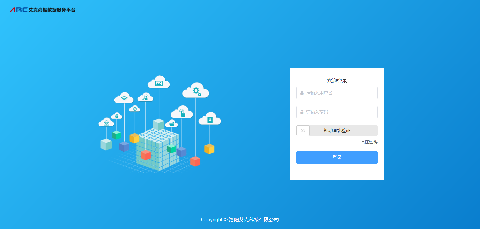Focus the 请输入密码 input field
Image resolution: width=480 pixels, height=229 pixels.
(x=340, y=112)
